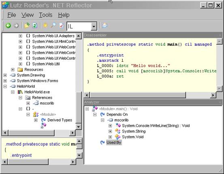224x174 pixels.
Task: Open the View menu
Action: click(28, 15)
